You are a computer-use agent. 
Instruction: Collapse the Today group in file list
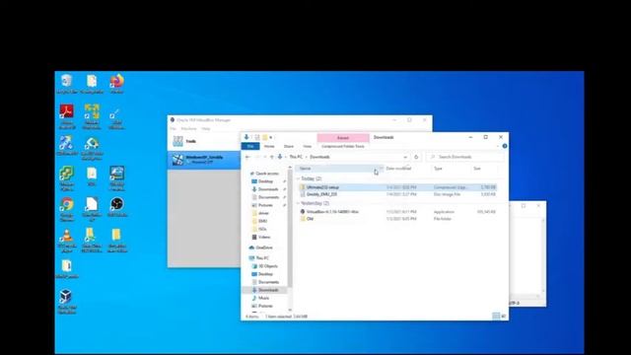pos(298,178)
